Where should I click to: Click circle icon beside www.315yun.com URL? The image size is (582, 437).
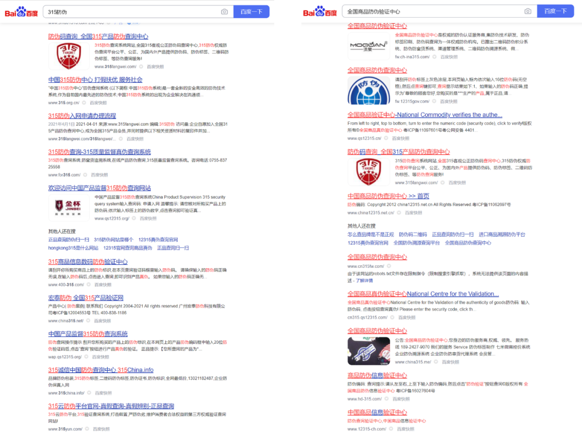(87, 429)
